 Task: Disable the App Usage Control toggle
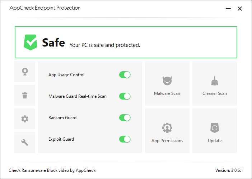click(125, 75)
